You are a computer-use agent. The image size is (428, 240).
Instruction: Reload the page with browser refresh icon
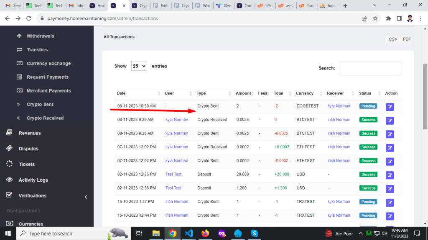point(29,18)
